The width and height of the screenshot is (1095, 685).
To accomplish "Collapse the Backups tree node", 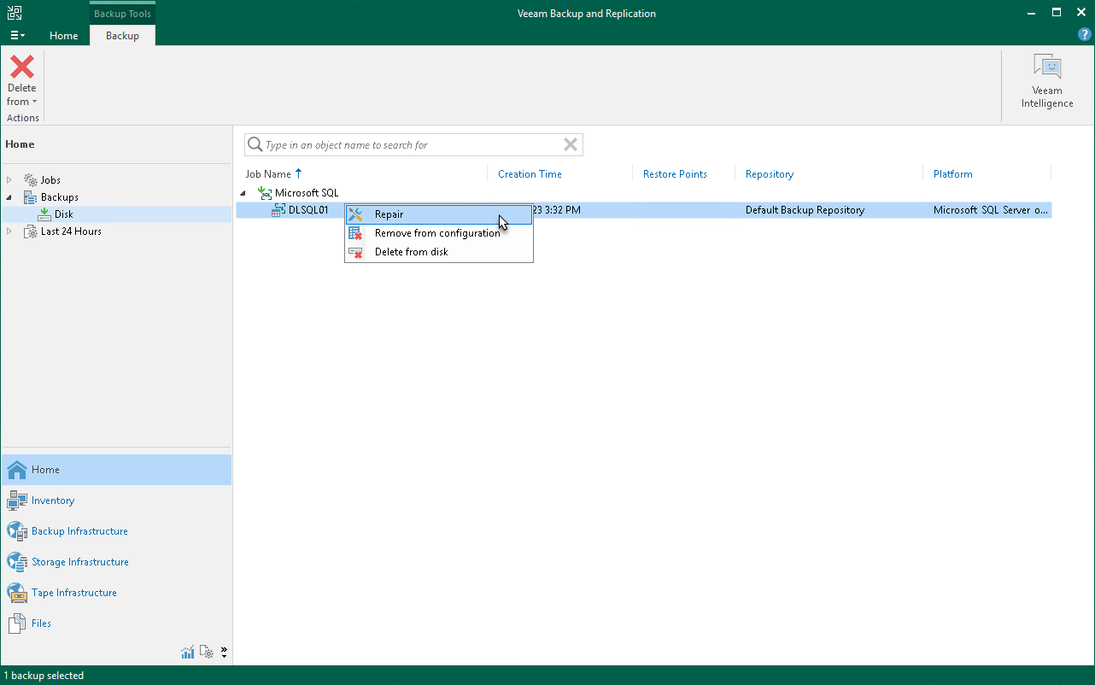I will [x=9, y=197].
